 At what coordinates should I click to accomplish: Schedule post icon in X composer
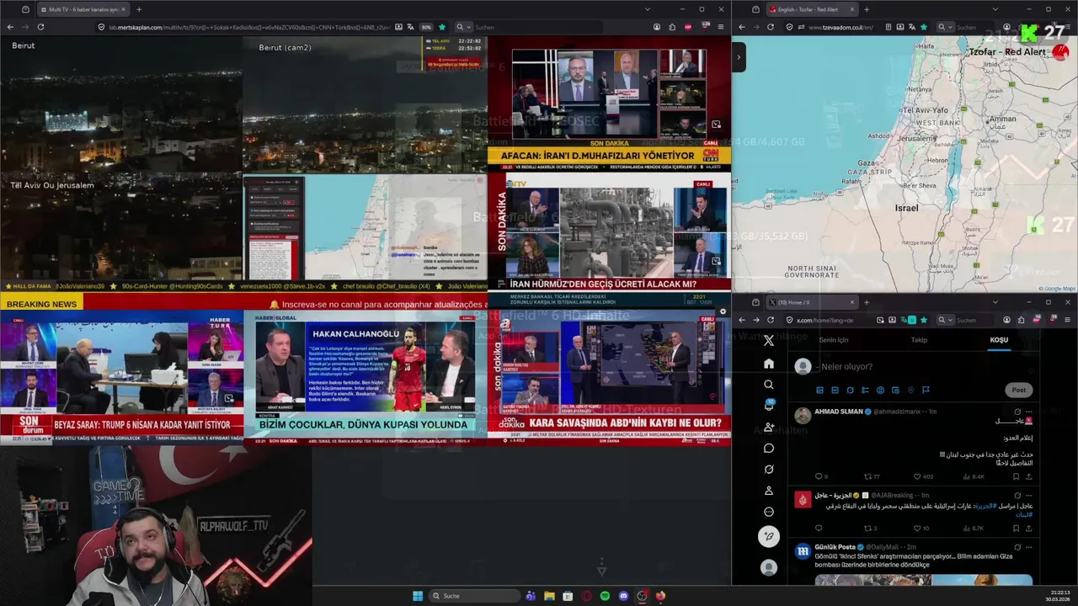click(x=895, y=390)
